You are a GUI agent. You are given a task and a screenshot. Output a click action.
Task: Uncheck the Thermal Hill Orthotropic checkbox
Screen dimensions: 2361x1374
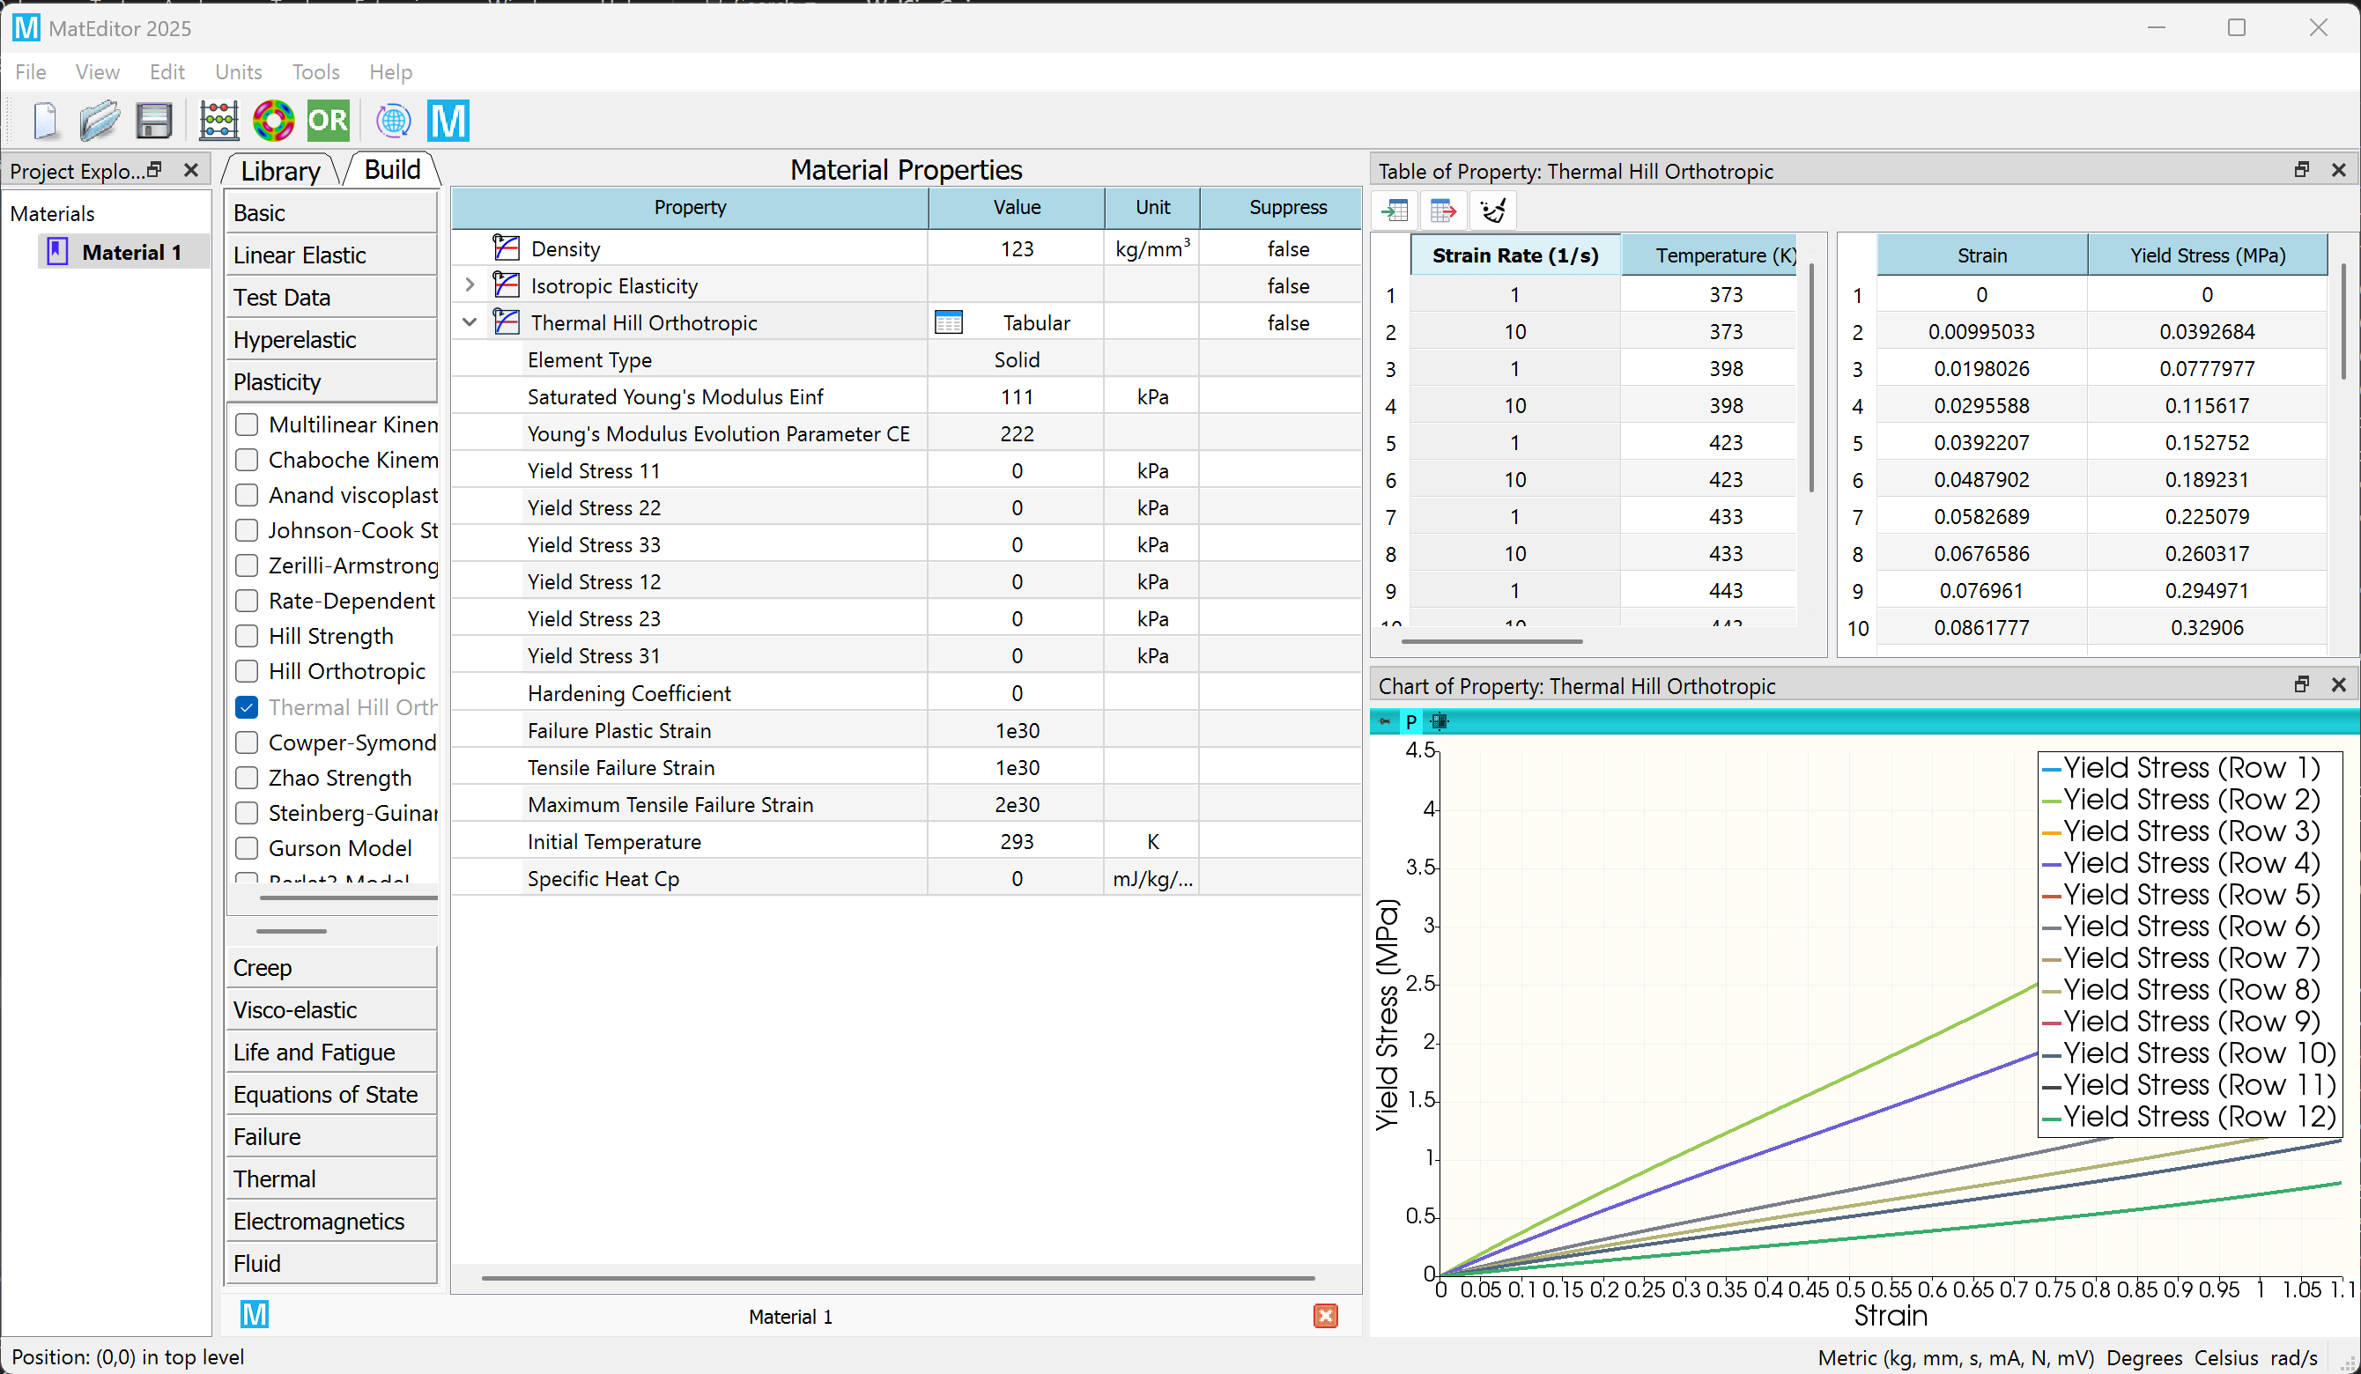(247, 707)
